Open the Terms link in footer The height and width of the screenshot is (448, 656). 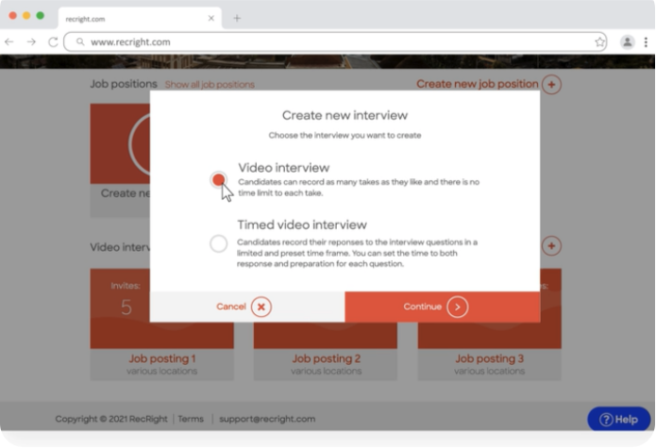click(x=191, y=419)
